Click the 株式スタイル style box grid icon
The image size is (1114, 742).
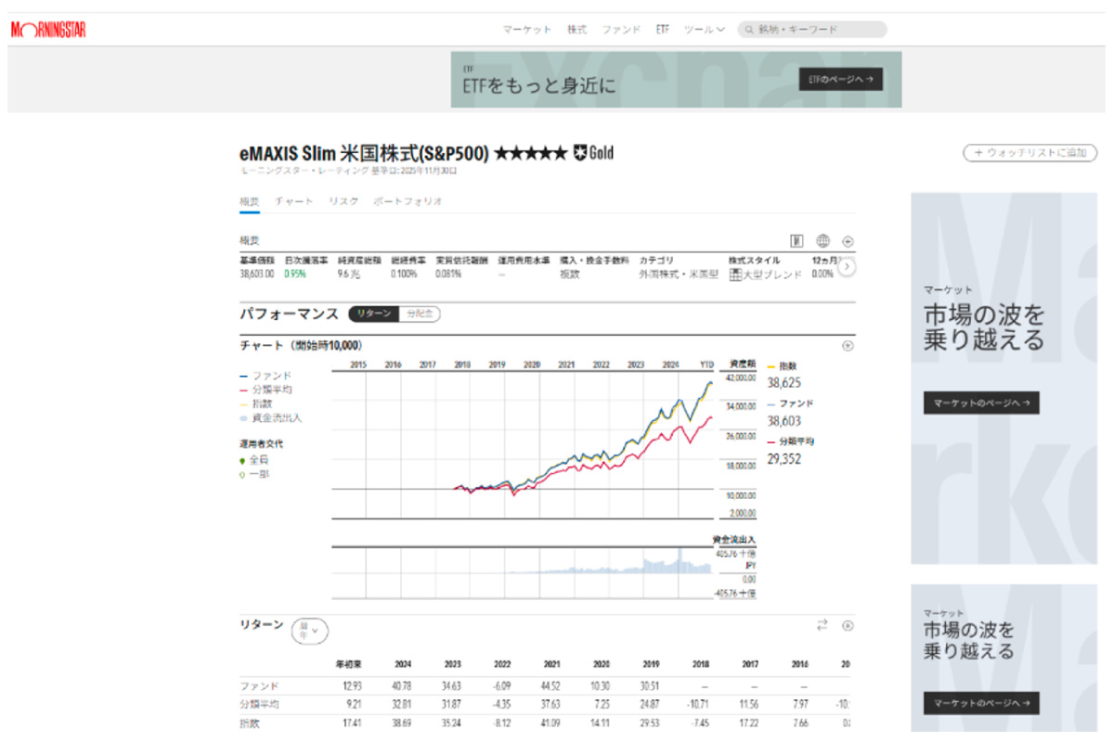pyautogui.click(x=734, y=275)
